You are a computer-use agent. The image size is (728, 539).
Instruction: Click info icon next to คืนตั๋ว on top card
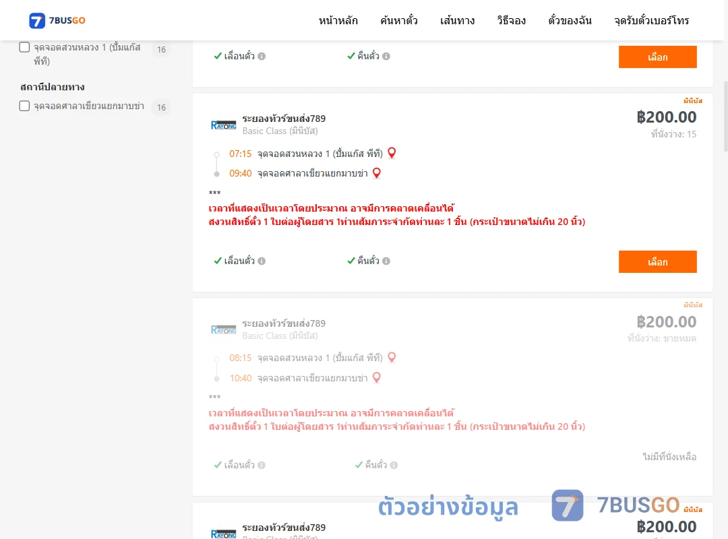pos(386,56)
